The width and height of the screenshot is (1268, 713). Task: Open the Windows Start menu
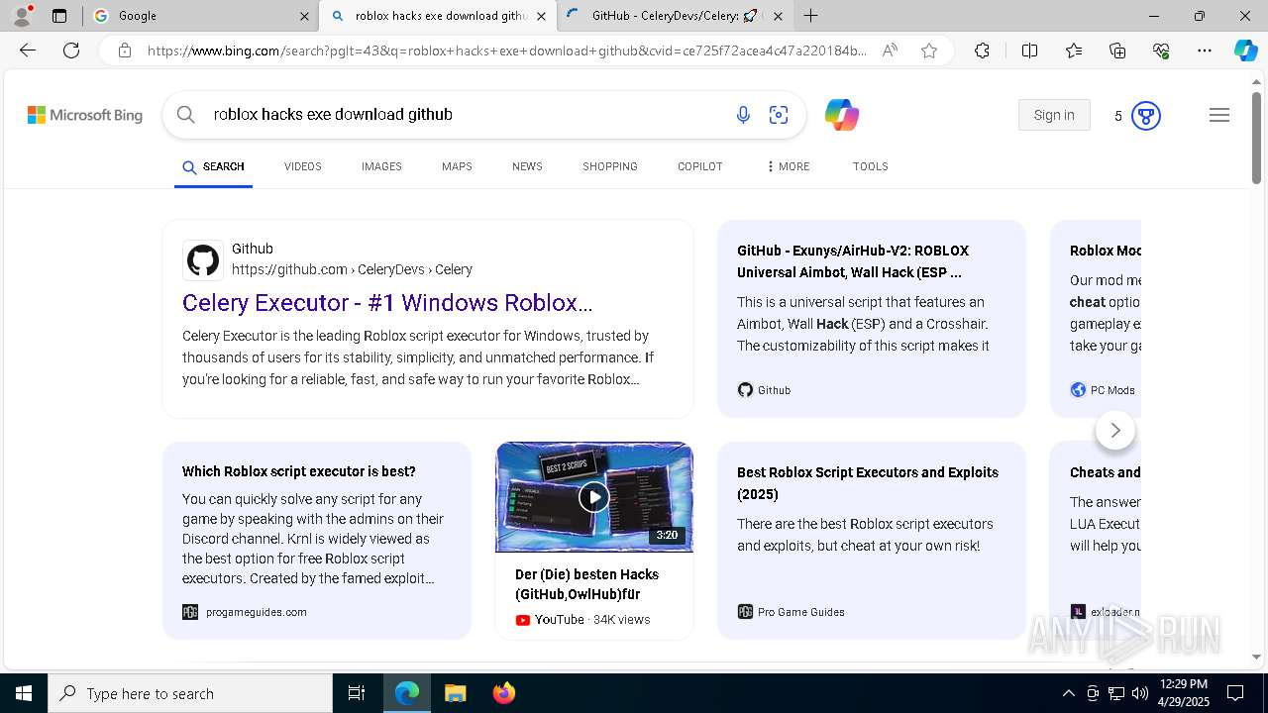[x=24, y=693]
